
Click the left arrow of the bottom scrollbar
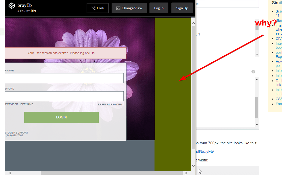pyautogui.click(x=10, y=173)
